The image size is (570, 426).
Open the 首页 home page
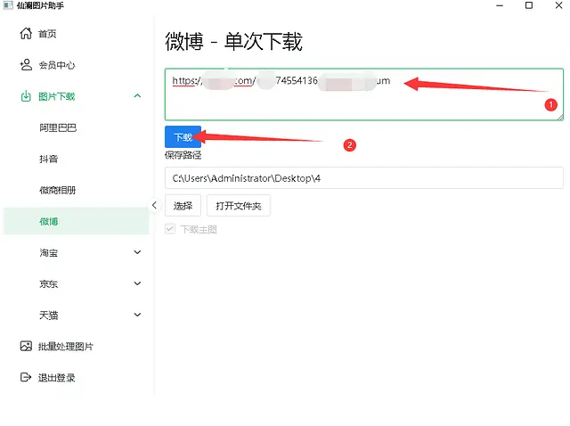(47, 34)
